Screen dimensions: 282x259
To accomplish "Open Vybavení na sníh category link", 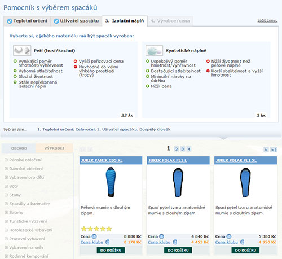I will click(26, 248).
